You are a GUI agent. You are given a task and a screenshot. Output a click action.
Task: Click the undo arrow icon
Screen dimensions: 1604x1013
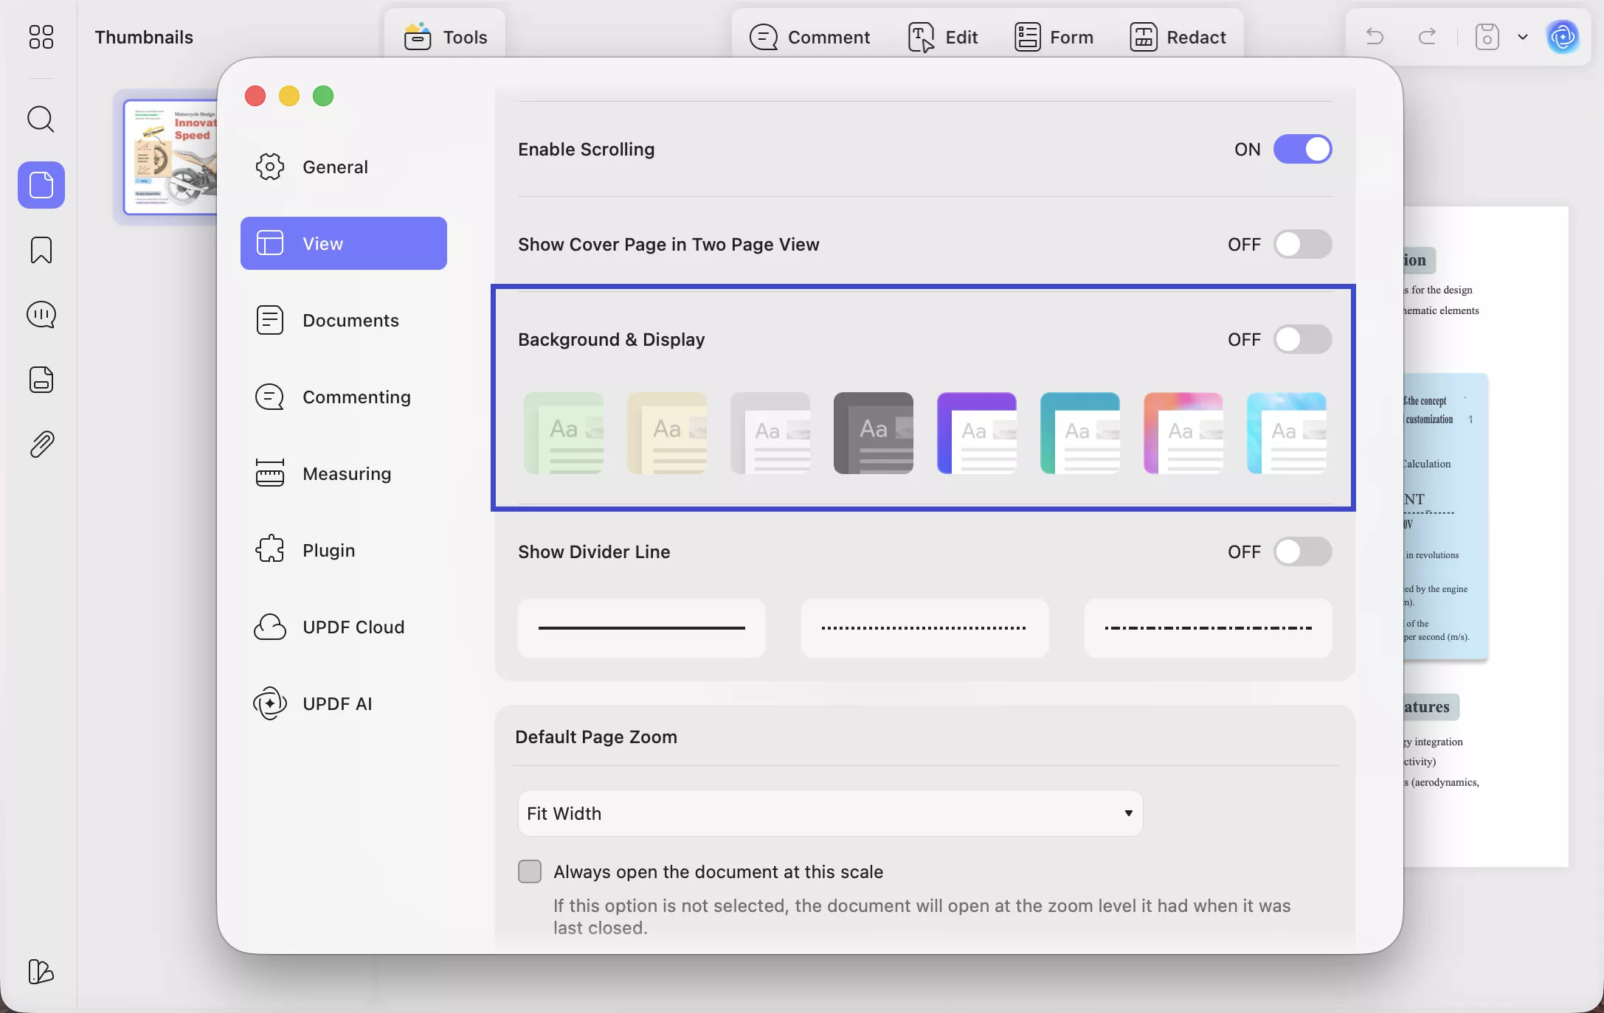point(1375,37)
